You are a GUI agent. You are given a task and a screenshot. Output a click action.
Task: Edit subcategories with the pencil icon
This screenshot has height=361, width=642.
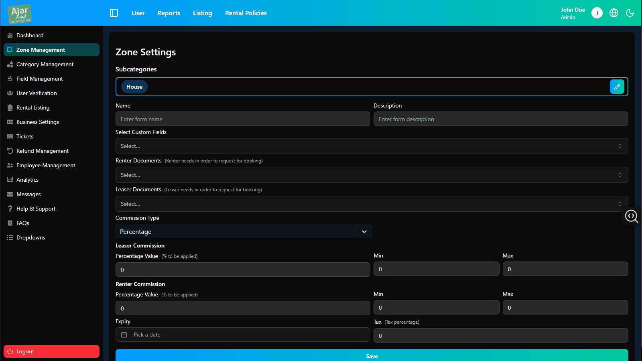click(617, 87)
